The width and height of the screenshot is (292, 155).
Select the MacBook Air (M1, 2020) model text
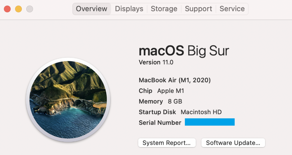(175, 80)
